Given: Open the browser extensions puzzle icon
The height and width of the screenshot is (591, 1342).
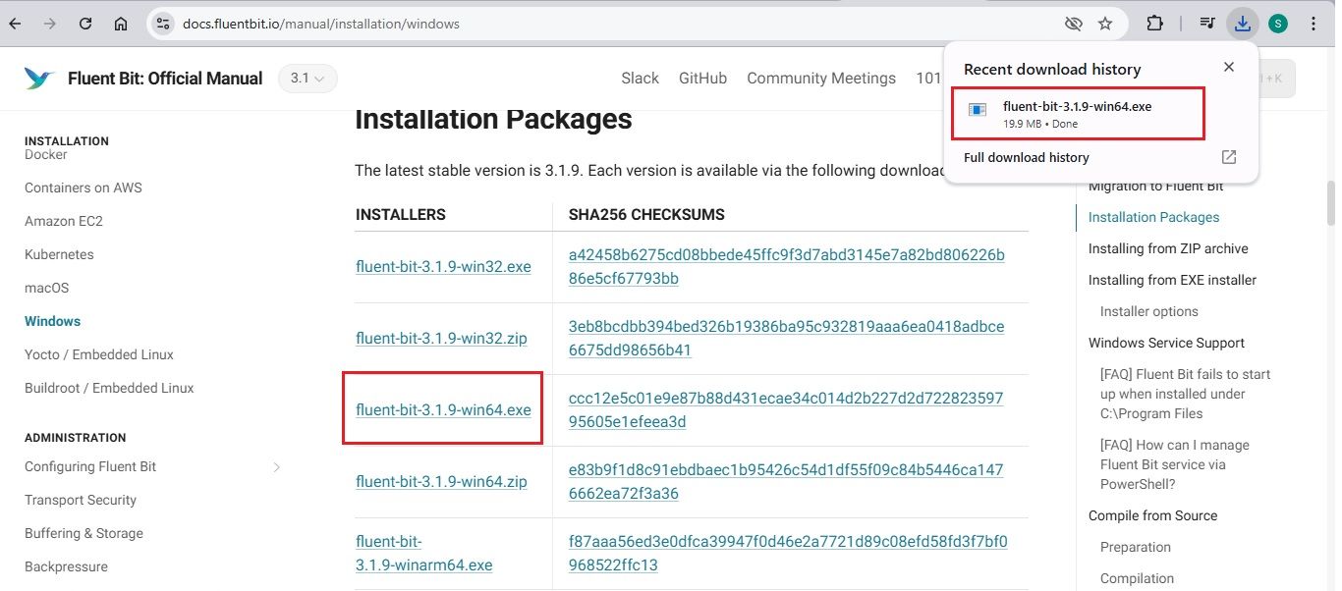Looking at the screenshot, I should click(x=1154, y=23).
